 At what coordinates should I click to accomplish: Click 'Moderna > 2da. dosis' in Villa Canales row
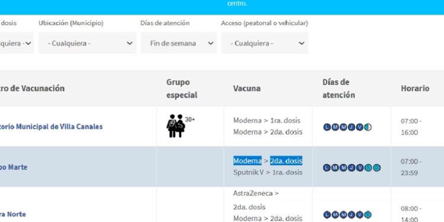268,132
